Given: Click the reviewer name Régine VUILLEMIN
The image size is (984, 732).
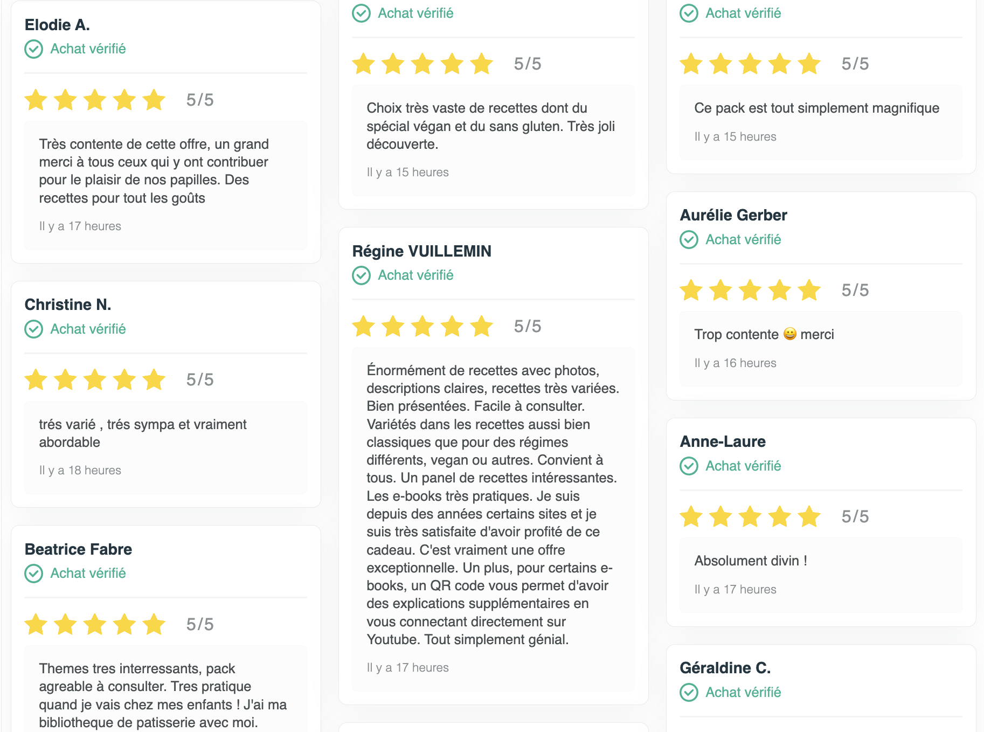Looking at the screenshot, I should 421,251.
